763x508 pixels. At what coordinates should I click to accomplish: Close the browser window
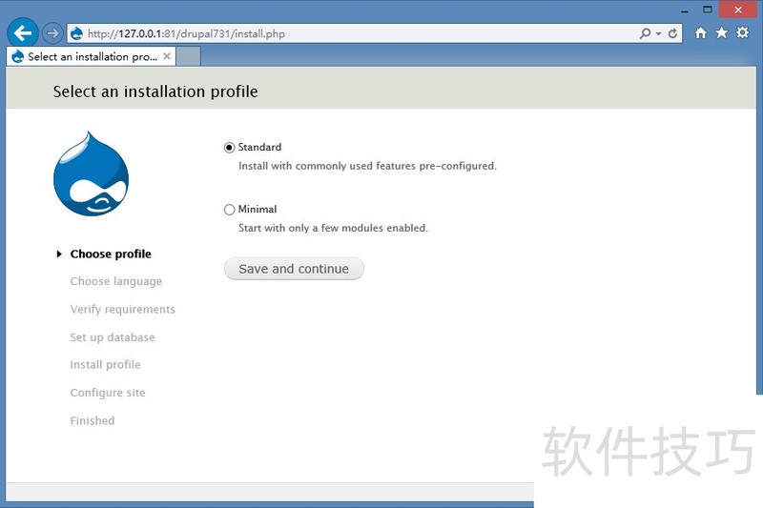(737, 10)
